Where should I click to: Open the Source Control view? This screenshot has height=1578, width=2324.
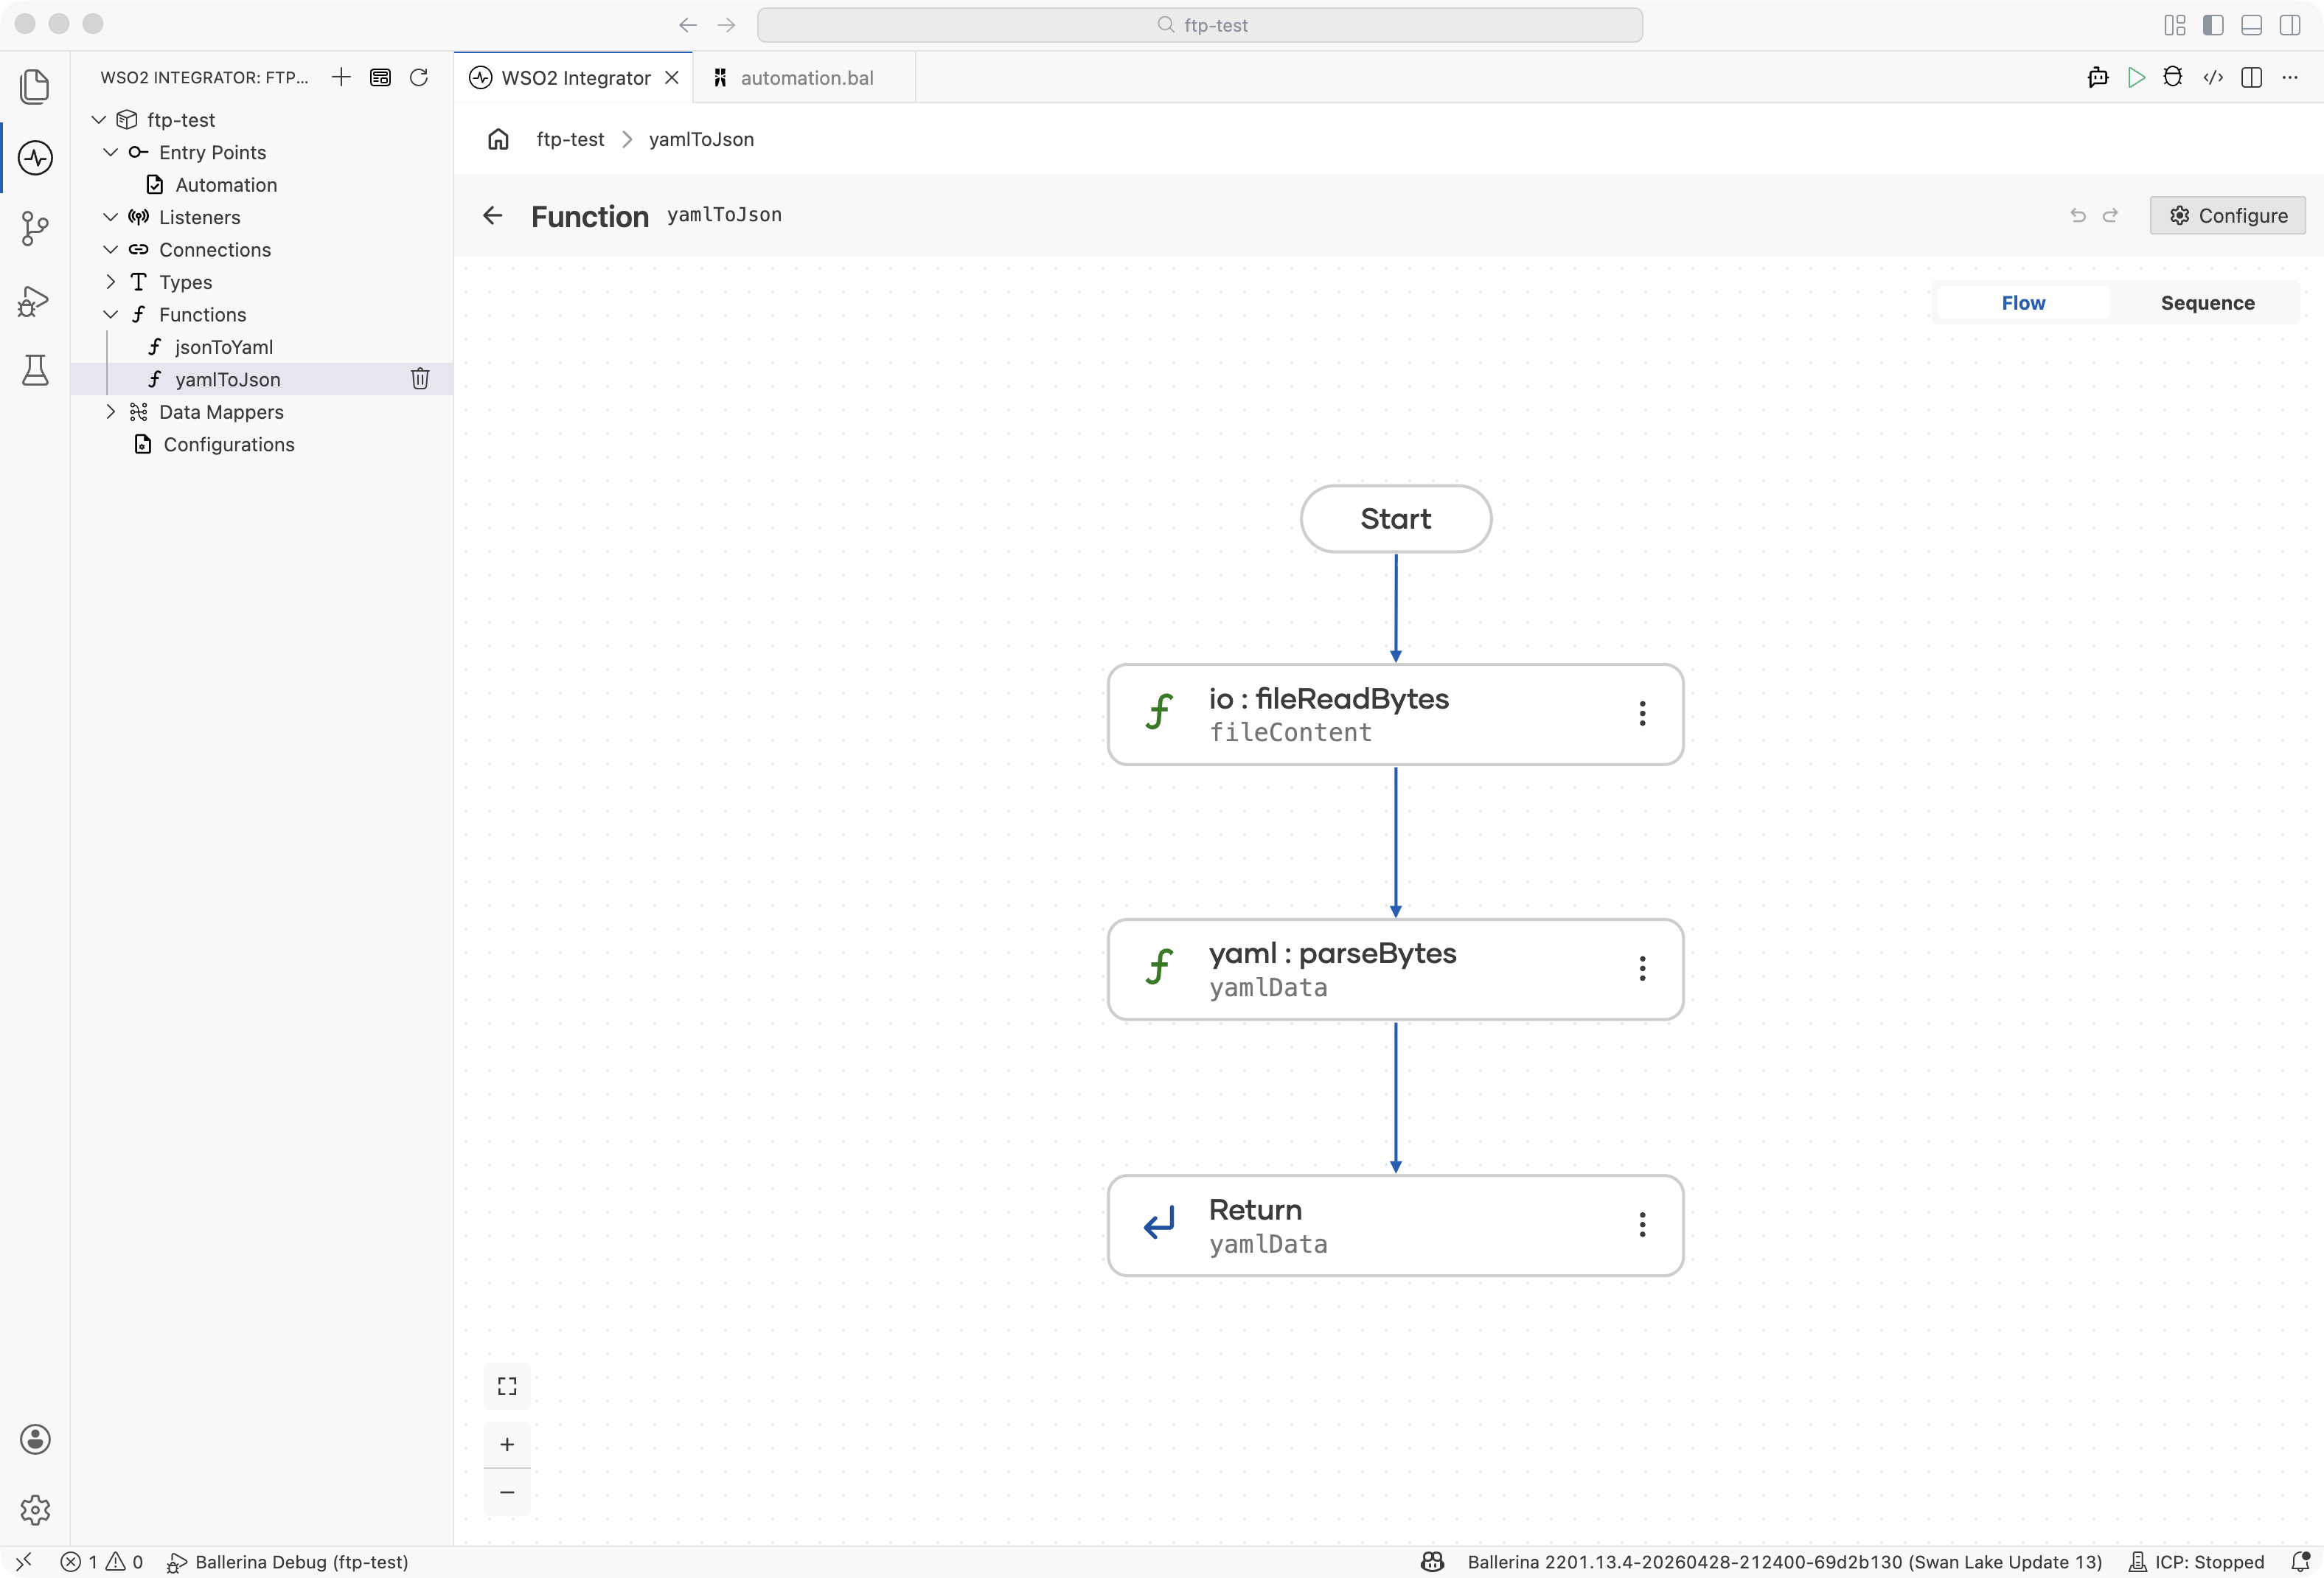click(35, 229)
